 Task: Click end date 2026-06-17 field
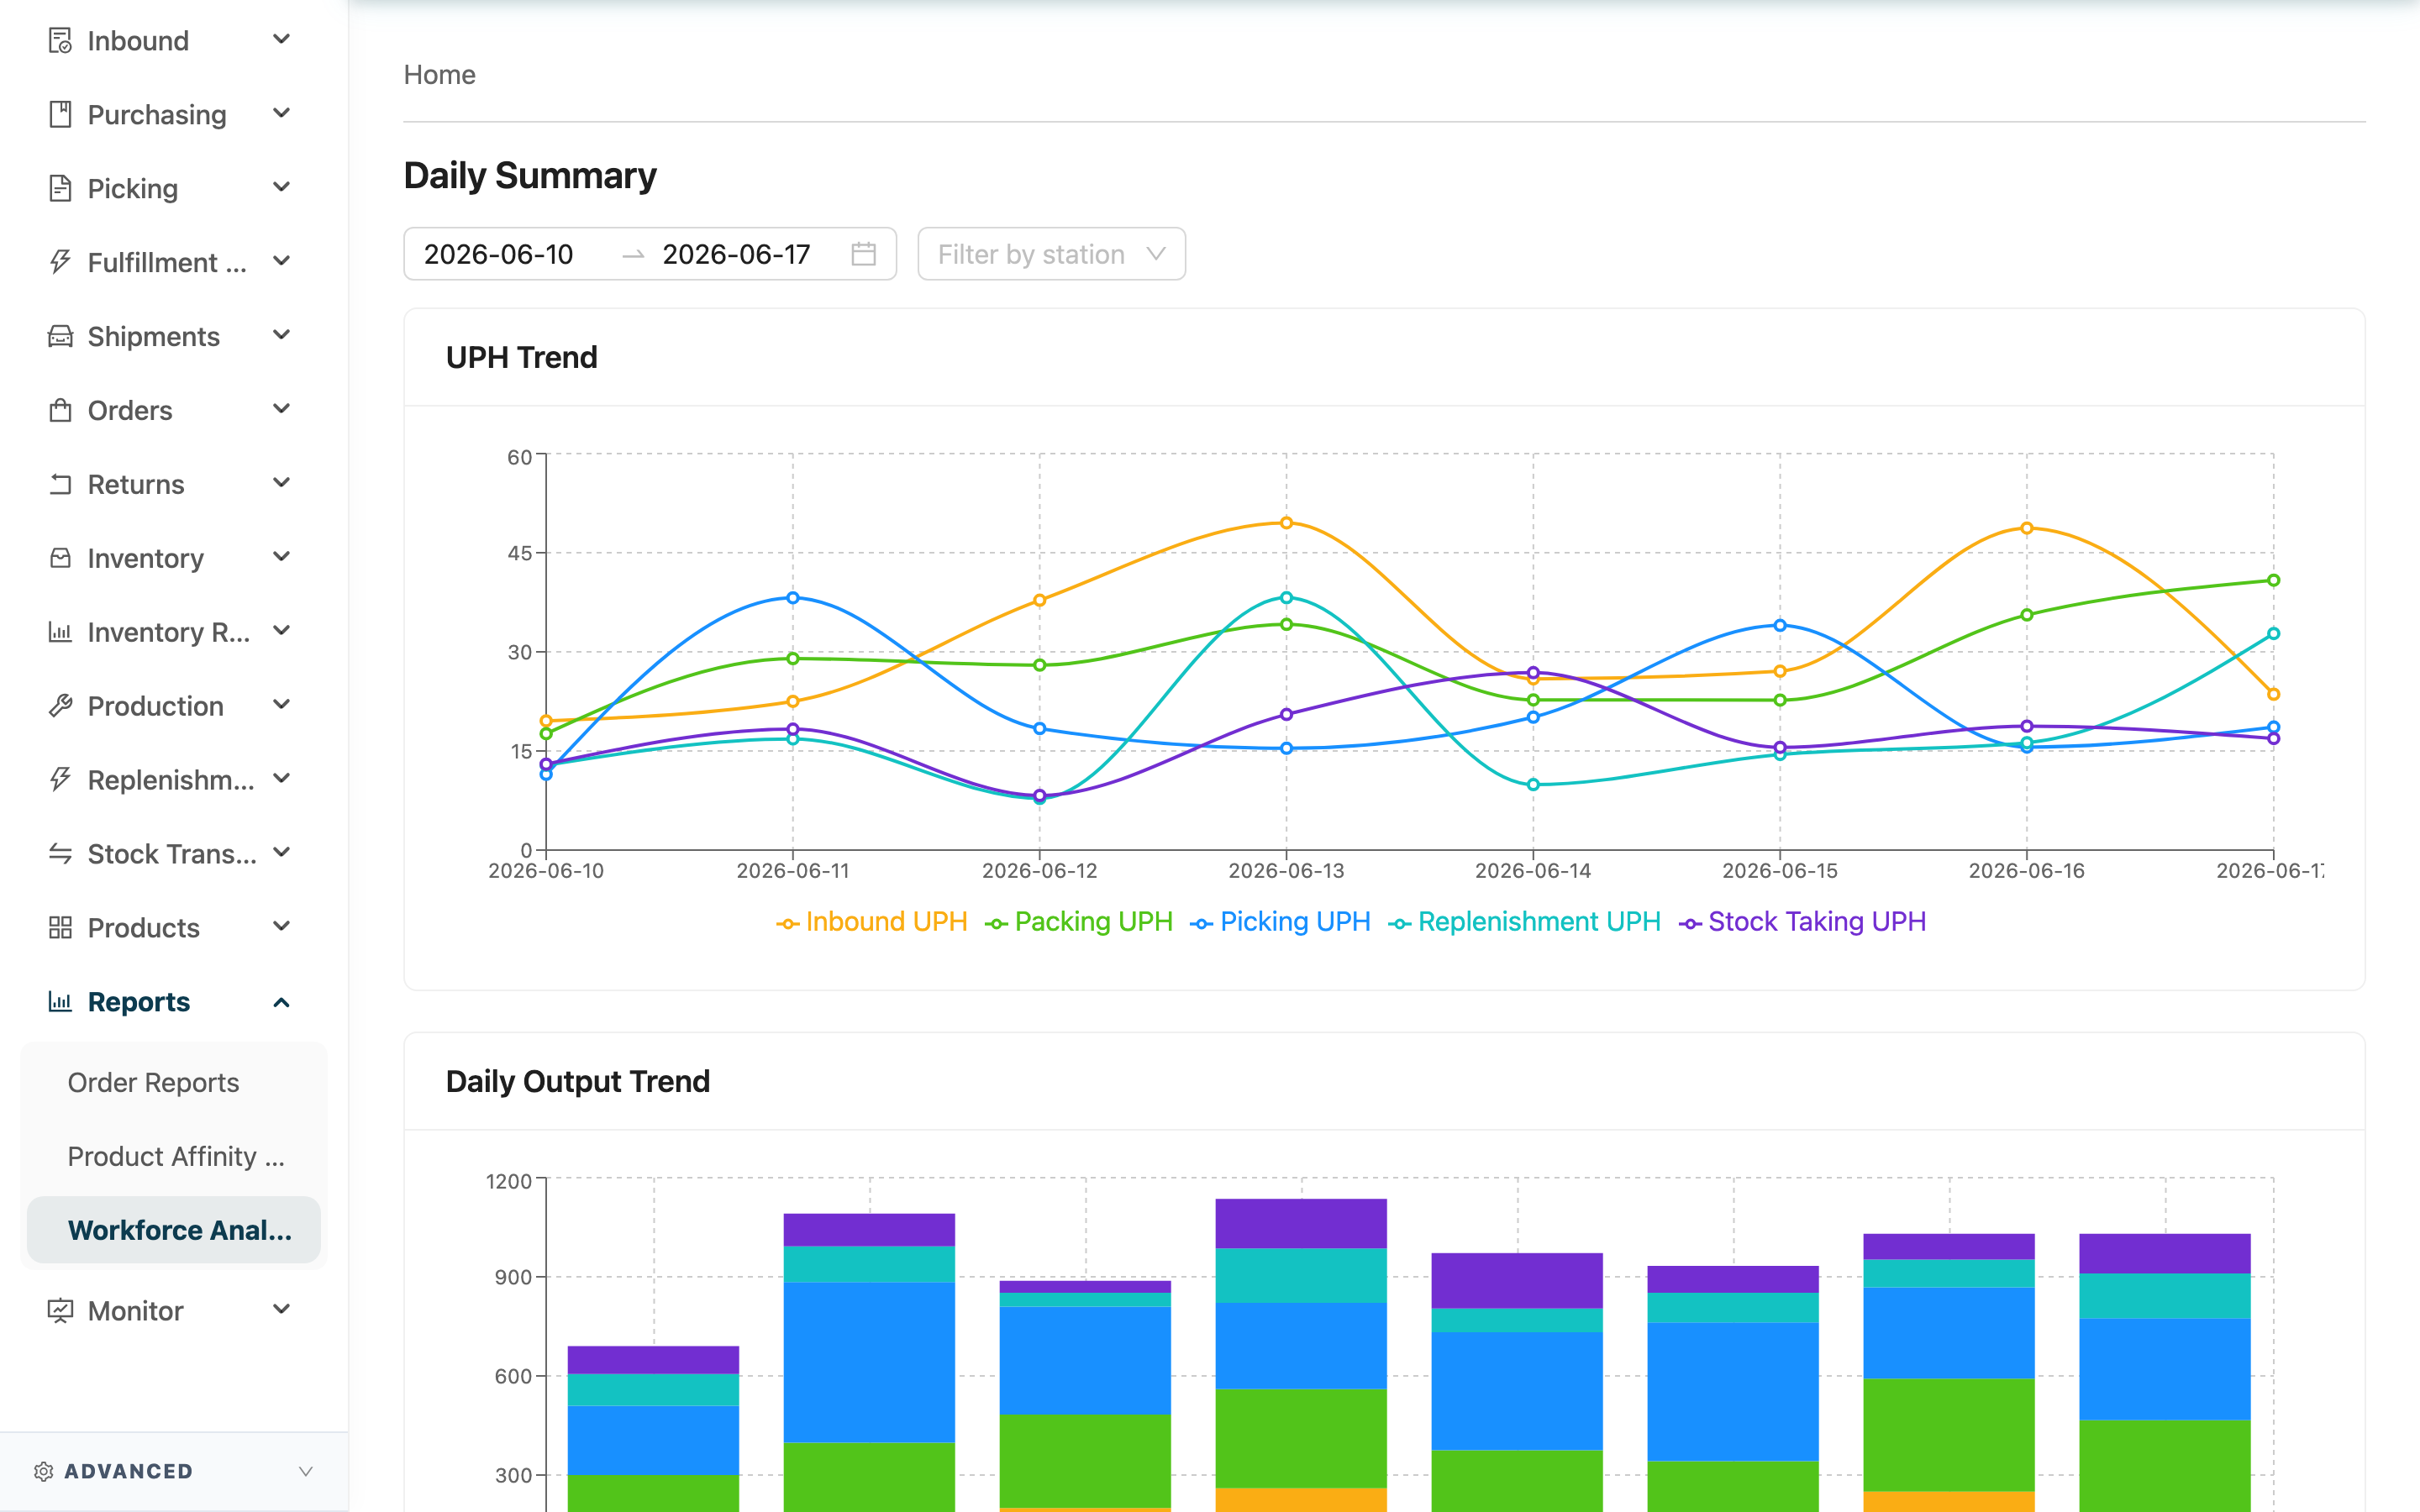click(737, 255)
